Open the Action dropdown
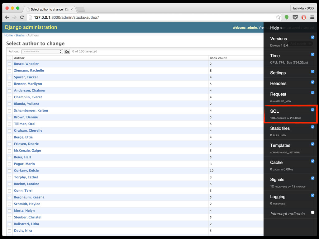Viewport: 319px width, 239px height. click(42, 52)
